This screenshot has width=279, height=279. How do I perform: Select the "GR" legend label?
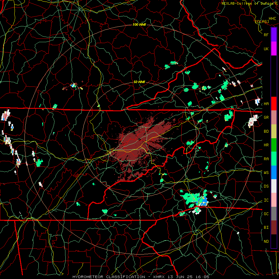point(266,117)
